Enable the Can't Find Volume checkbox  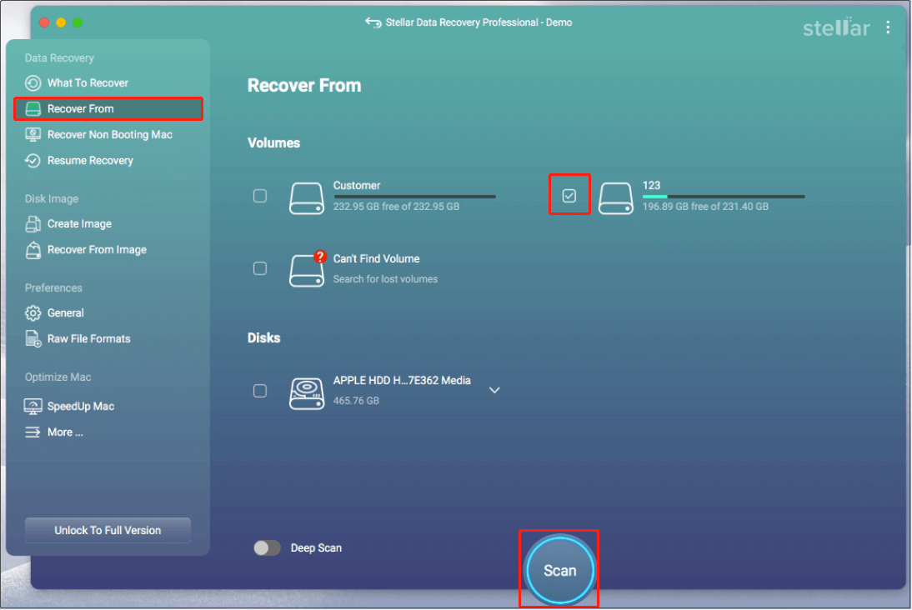coord(259,268)
